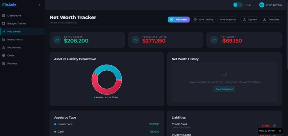Click the KP user avatar

(x=262, y=5)
